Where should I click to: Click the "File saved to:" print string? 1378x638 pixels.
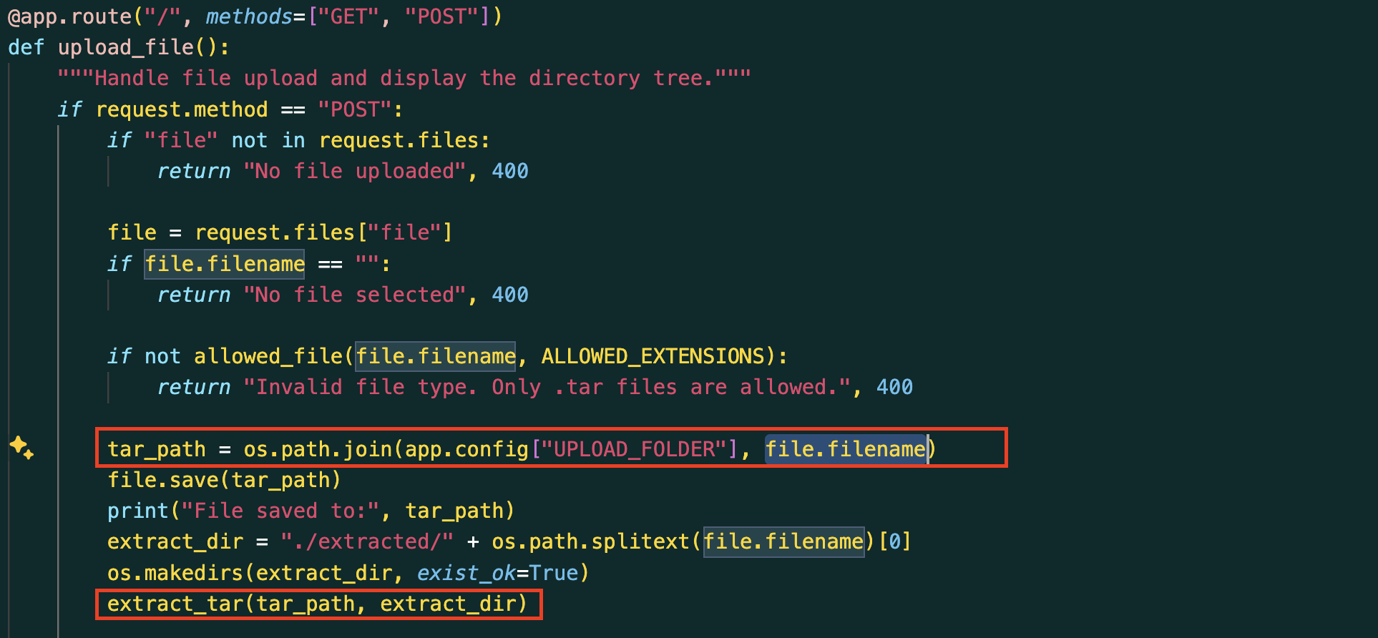[x=280, y=511]
